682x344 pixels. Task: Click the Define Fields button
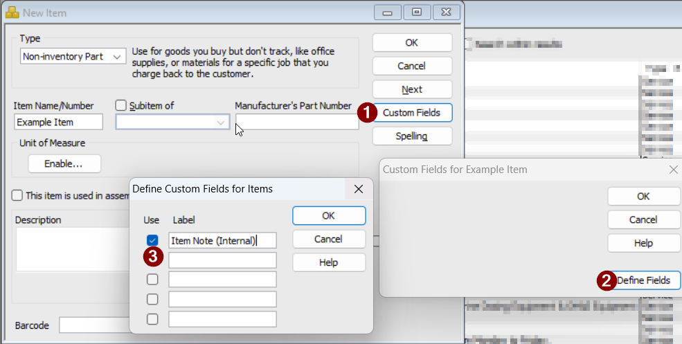(644, 280)
